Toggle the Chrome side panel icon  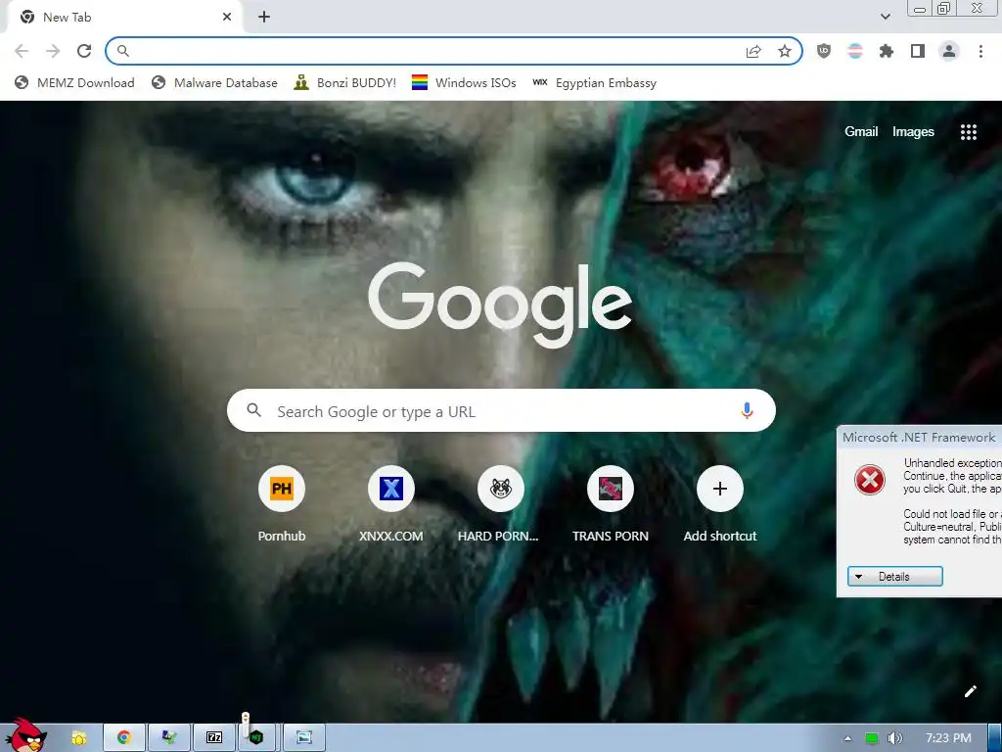tap(918, 51)
